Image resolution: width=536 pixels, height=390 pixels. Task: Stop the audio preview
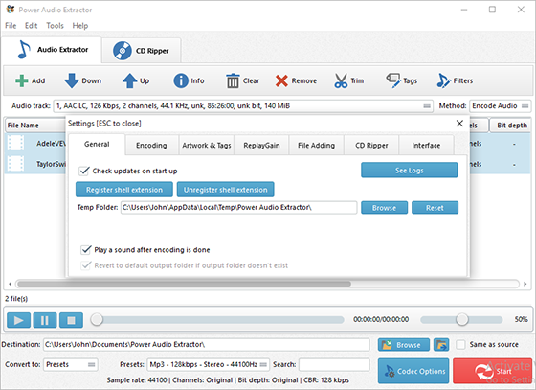(71, 321)
